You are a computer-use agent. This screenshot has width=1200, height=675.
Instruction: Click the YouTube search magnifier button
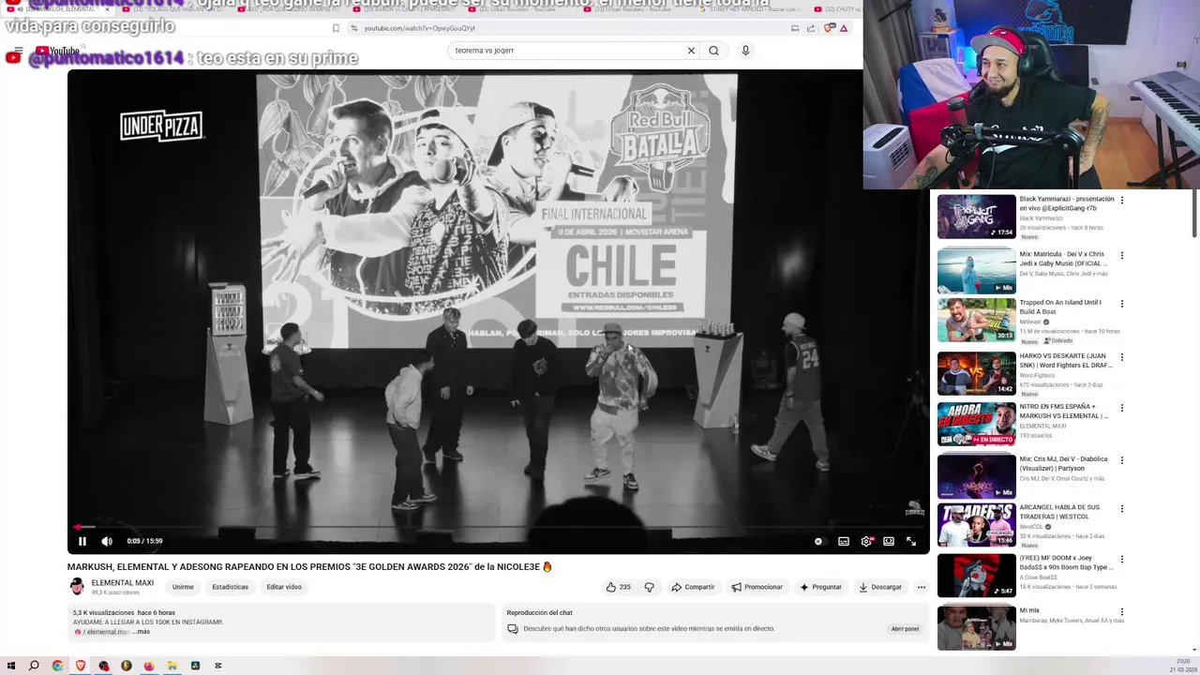pyautogui.click(x=713, y=51)
